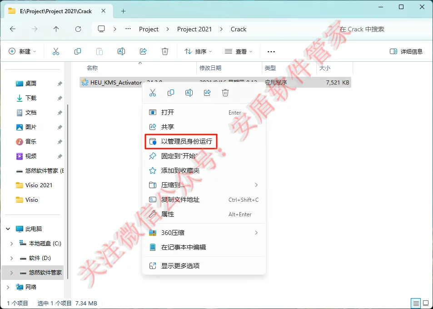433x309 pixels.
Task: Choose 在记事本中编辑 in the context menu
Action: [204, 247]
